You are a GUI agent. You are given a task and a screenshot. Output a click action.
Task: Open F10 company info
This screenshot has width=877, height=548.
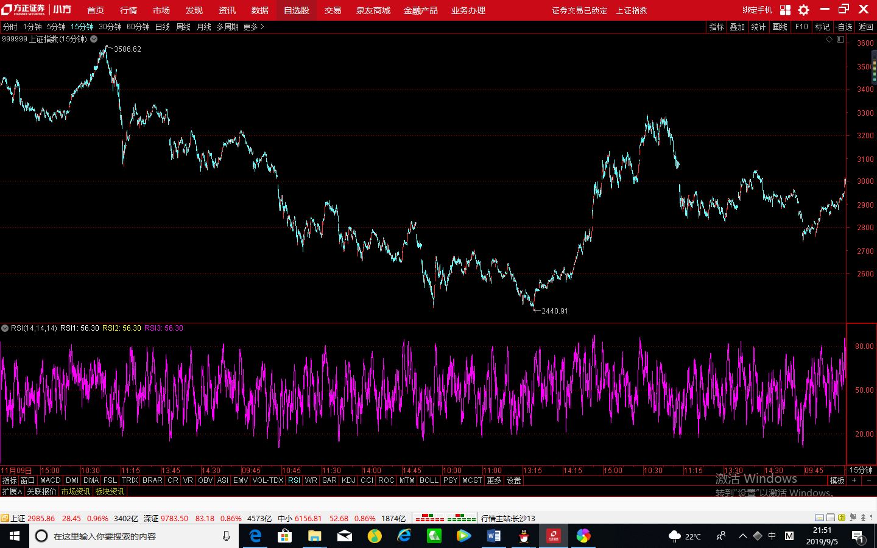(801, 27)
